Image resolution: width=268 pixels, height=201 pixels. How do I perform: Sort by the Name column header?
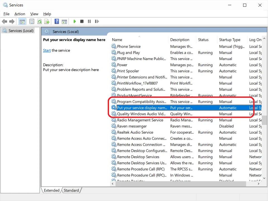click(x=140, y=40)
